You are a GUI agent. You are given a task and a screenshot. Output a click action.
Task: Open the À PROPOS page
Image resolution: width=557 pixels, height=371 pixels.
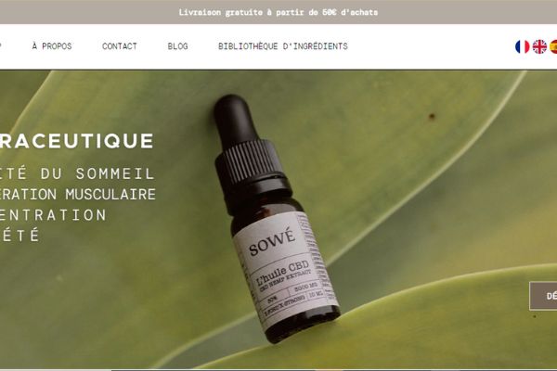pyautogui.click(x=52, y=46)
